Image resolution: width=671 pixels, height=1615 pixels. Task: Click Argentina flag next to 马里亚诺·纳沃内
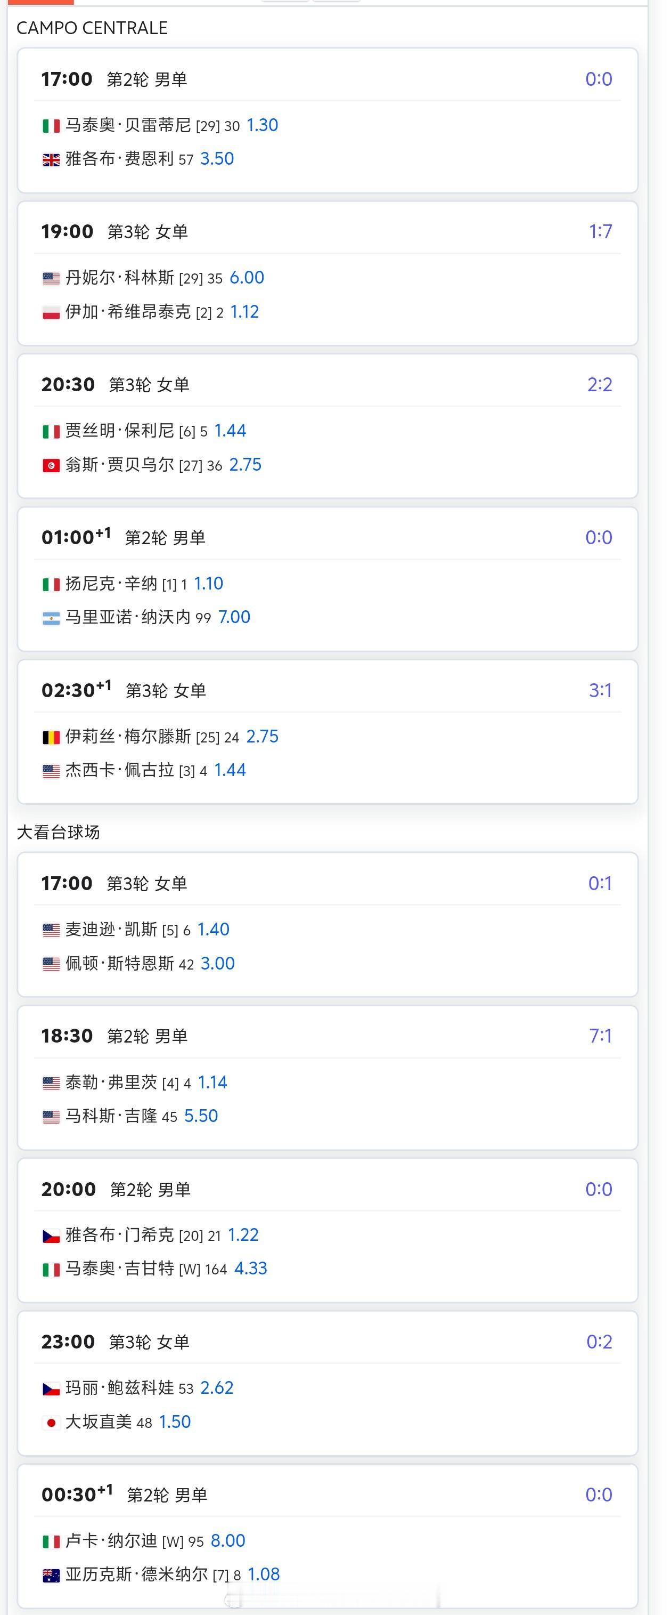51,618
